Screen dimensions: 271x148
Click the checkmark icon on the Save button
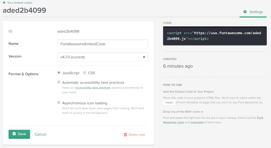point(14,134)
